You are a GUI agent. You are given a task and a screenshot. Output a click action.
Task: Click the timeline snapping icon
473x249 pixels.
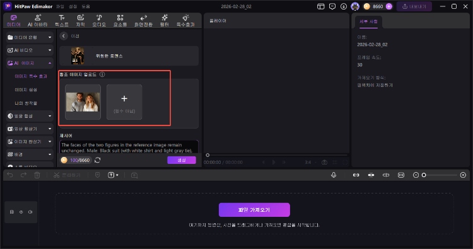371,175
